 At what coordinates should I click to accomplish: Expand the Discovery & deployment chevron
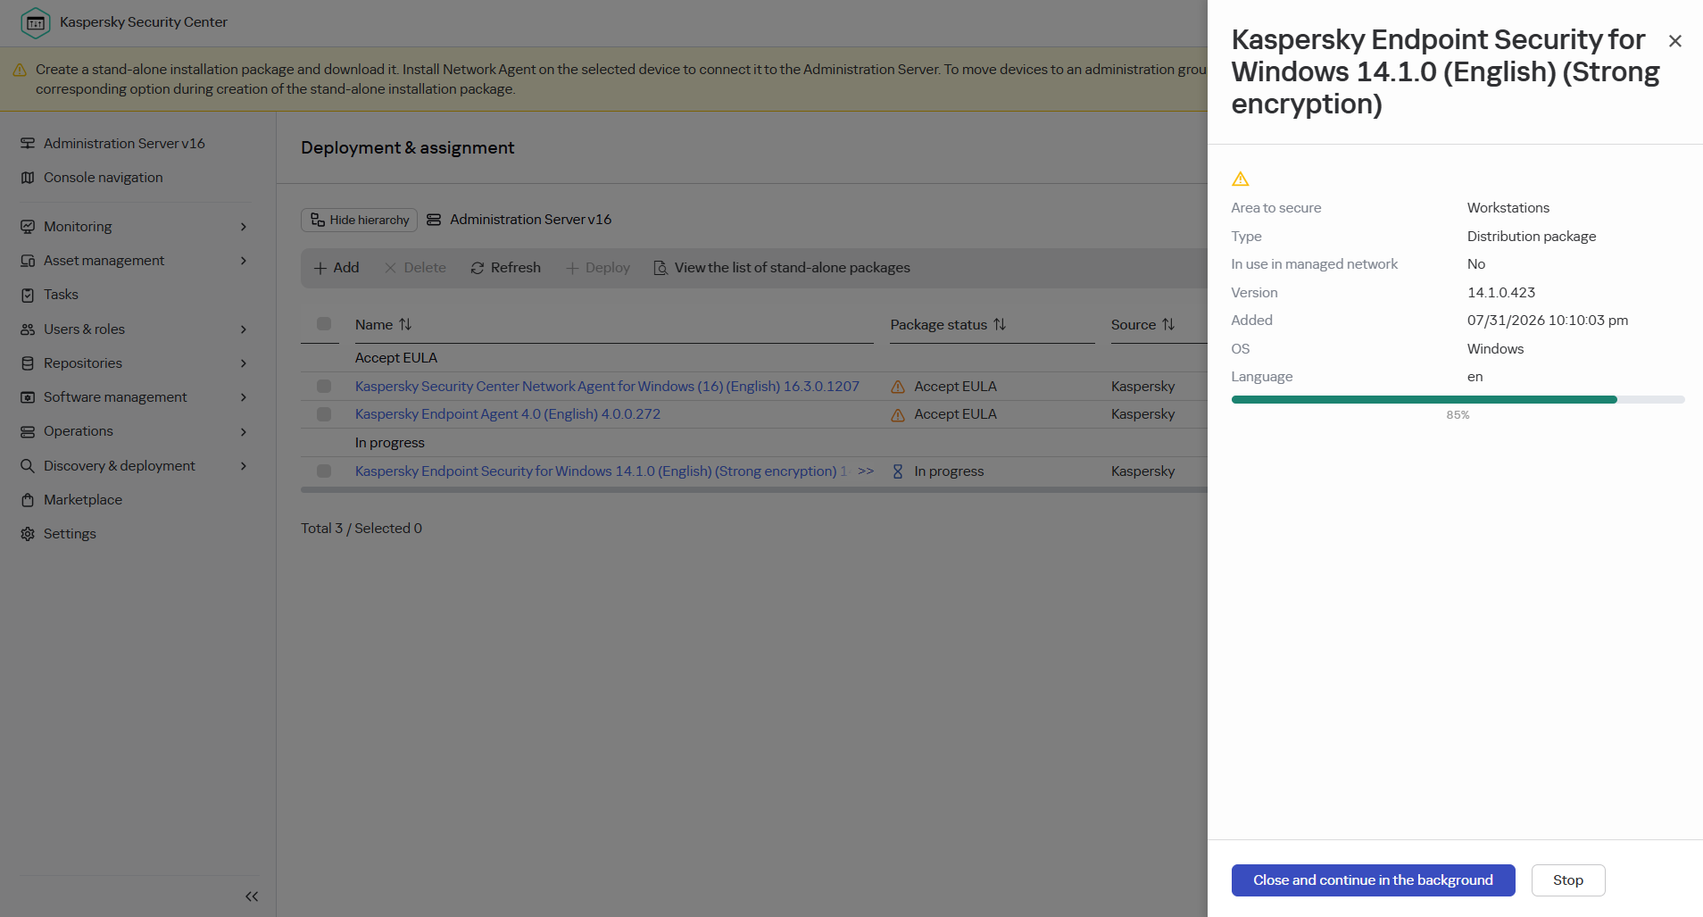244,466
